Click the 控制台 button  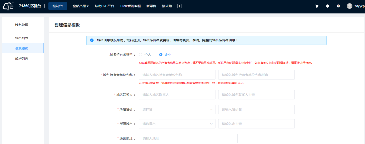click(57, 6)
